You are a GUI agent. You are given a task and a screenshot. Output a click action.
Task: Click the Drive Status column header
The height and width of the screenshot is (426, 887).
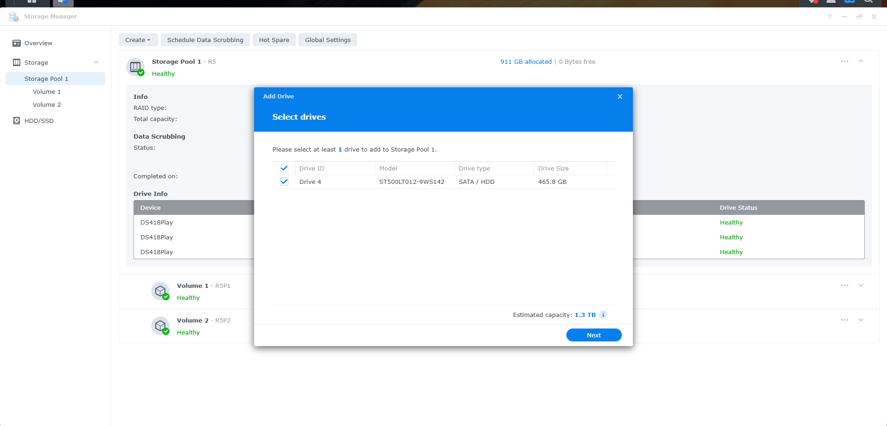(x=738, y=207)
